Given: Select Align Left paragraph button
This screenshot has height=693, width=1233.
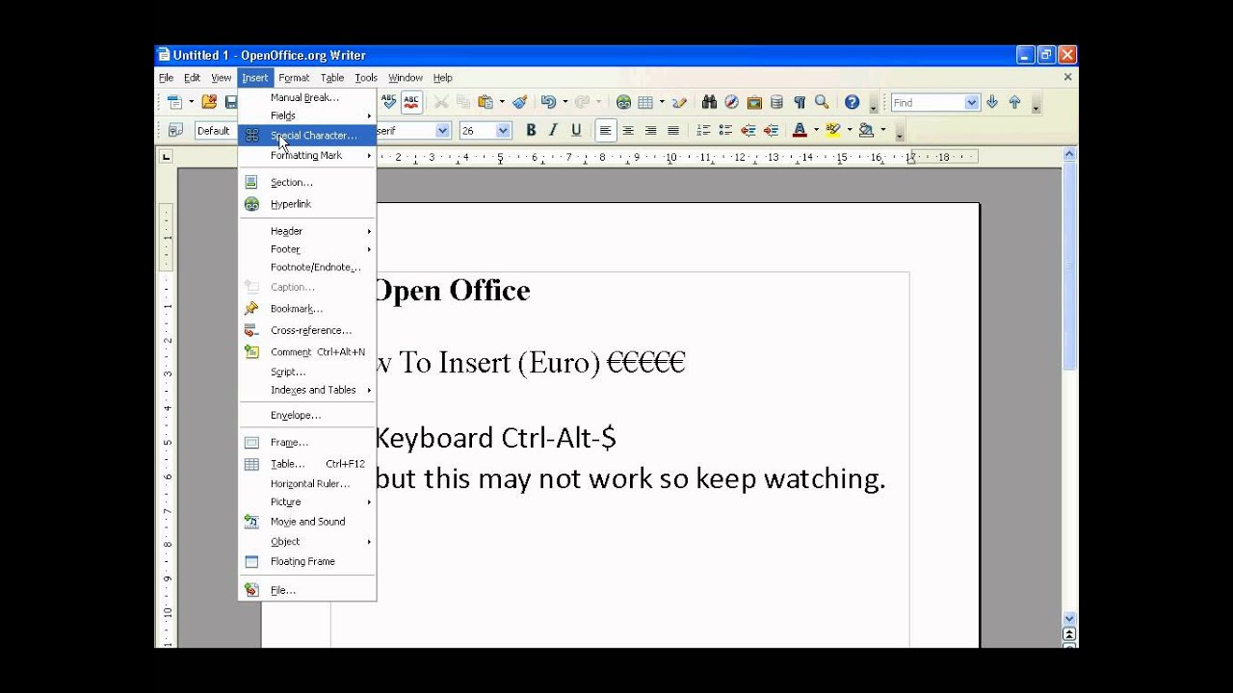Looking at the screenshot, I should click(x=605, y=130).
